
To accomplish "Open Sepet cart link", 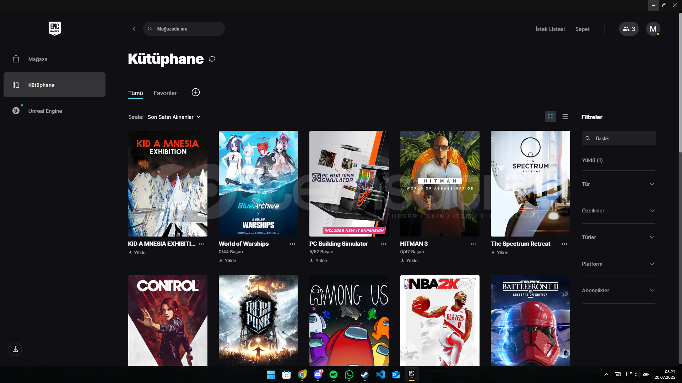I will (582, 29).
